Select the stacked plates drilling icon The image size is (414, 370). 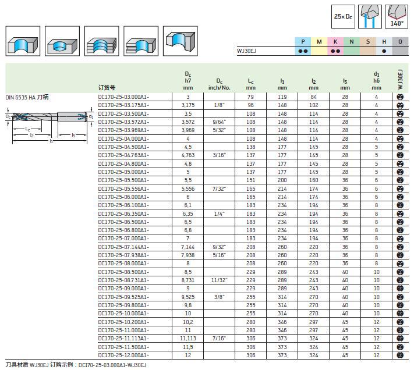point(102,41)
